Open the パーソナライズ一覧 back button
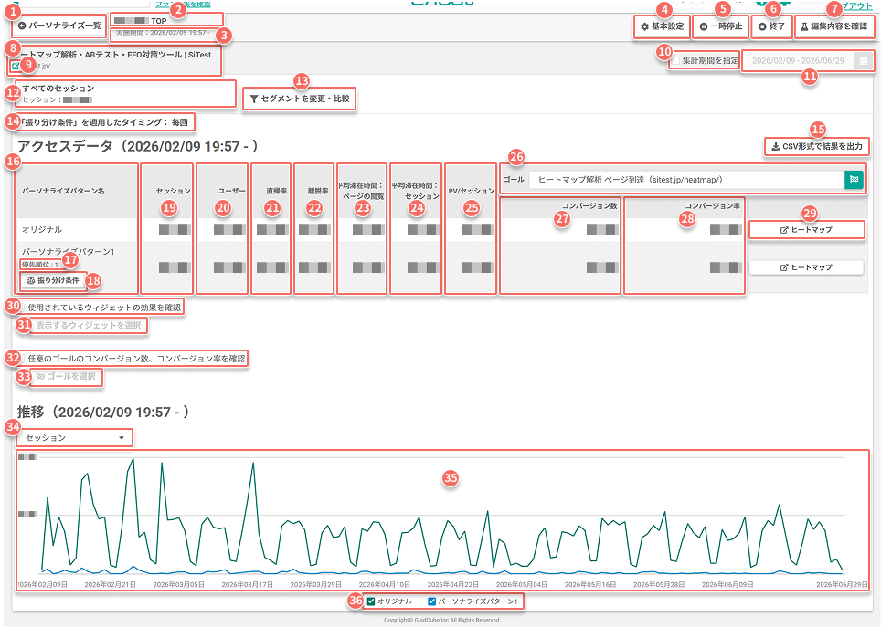 pyautogui.click(x=59, y=26)
